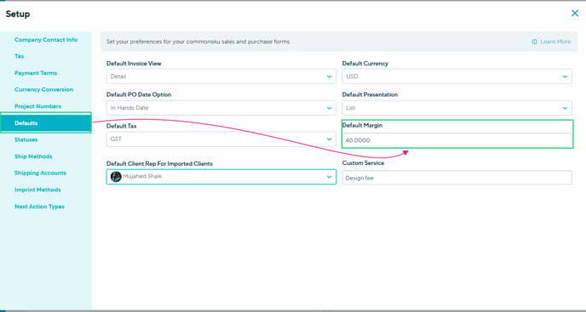Screen dimensions: 586x312
Task: Click the Learn More link
Action: [555, 42]
